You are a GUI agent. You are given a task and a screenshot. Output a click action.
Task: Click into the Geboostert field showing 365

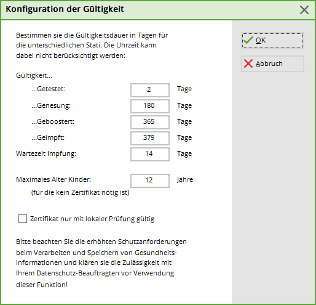pyautogui.click(x=150, y=122)
